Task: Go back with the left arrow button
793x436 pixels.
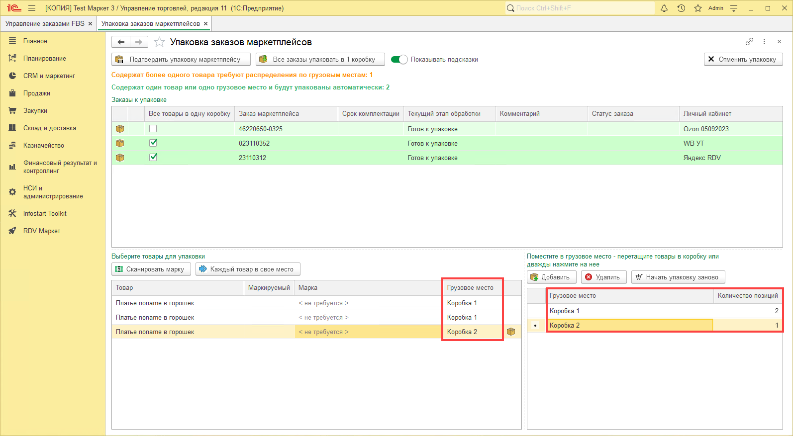Action: pos(121,42)
